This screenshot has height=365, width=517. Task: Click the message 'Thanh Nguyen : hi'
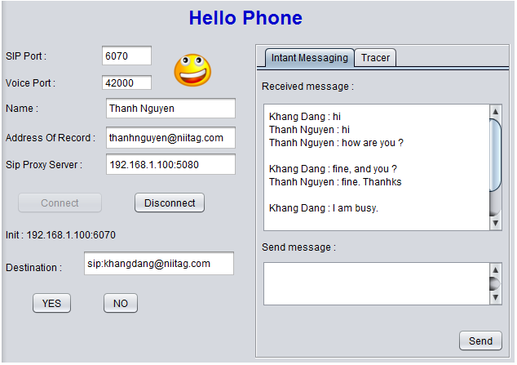309,130
